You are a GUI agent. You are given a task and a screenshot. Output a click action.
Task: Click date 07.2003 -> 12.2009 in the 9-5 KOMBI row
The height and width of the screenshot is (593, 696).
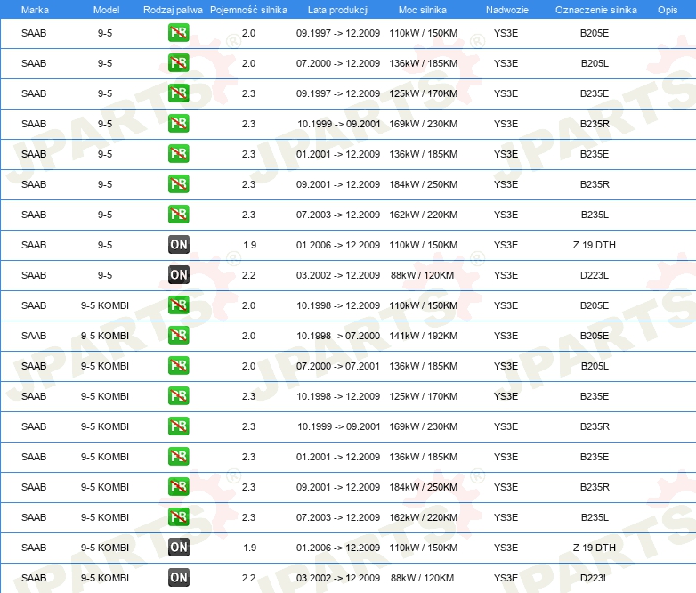[x=338, y=517]
